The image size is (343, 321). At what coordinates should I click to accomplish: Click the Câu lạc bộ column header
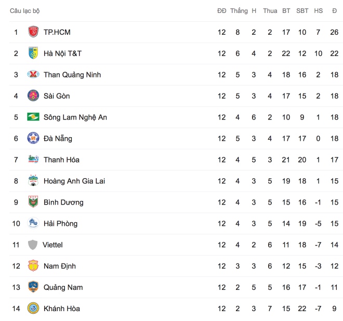pos(25,11)
